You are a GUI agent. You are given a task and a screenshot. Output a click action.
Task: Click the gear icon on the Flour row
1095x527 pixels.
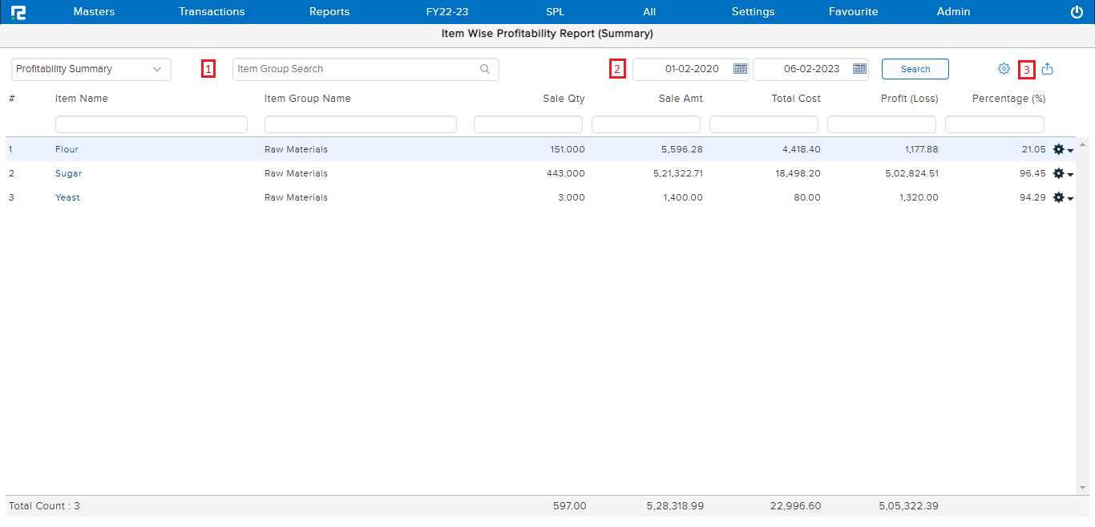[1058, 149]
